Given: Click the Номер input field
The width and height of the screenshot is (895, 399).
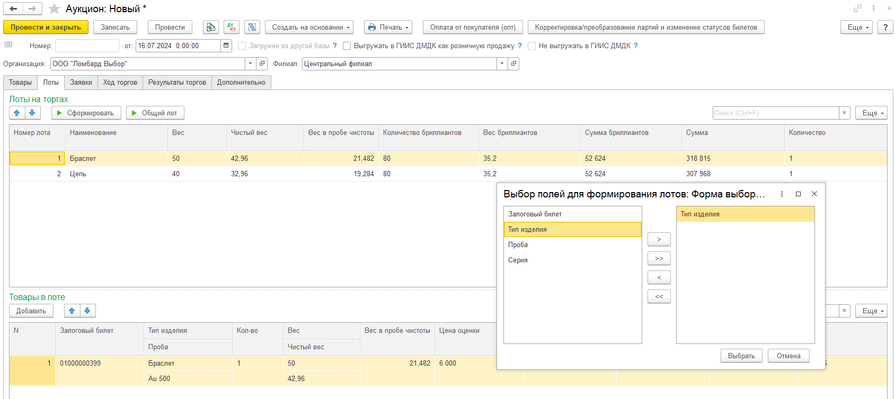Looking at the screenshot, I should pyautogui.click(x=87, y=46).
